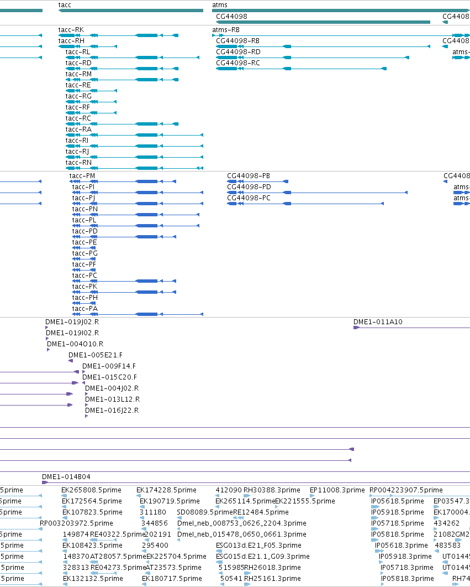470x587 pixels.
Task: Select the DME1-004O10.R feature label
Action: tap(75, 344)
